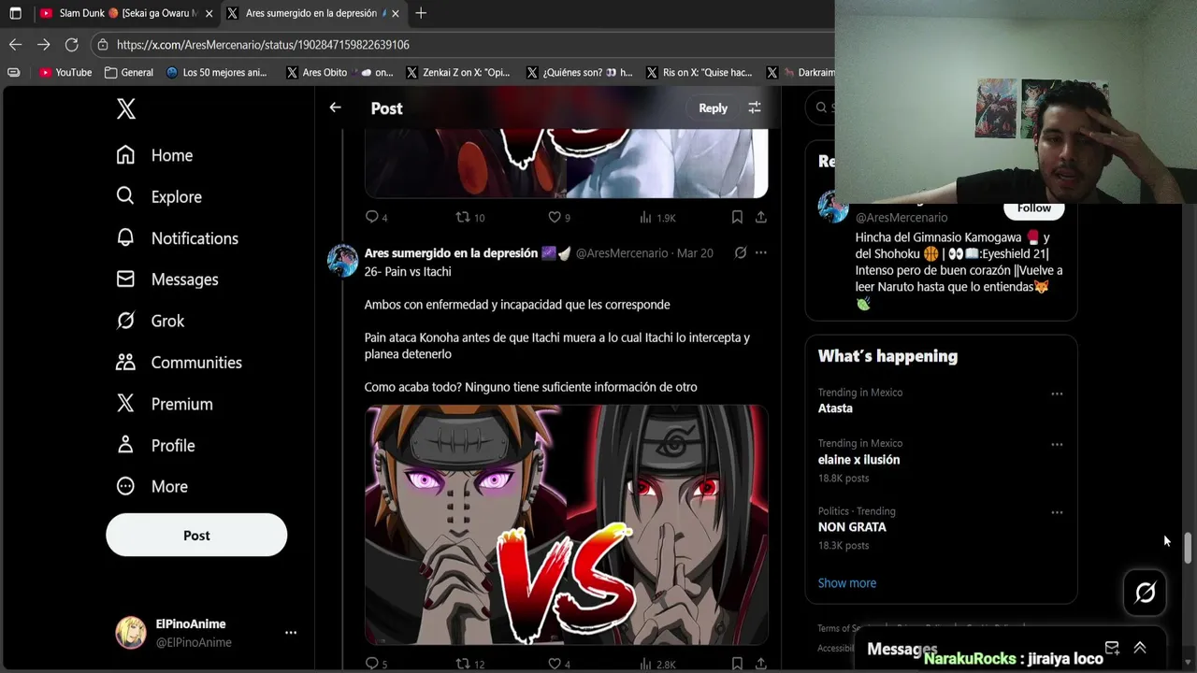Expand the Messages drawer chevrons

pos(1140,648)
